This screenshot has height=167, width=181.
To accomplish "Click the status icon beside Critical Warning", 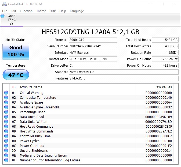I will (6, 93).
